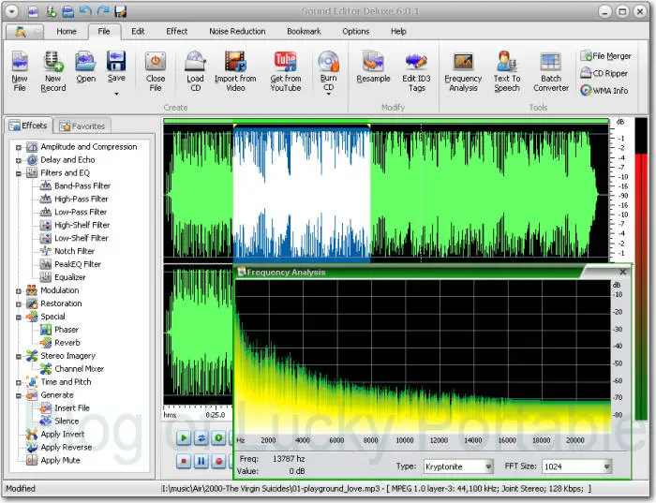Click Redo arrow in quick access toolbar
This screenshot has width=656, height=503.
[x=103, y=11]
